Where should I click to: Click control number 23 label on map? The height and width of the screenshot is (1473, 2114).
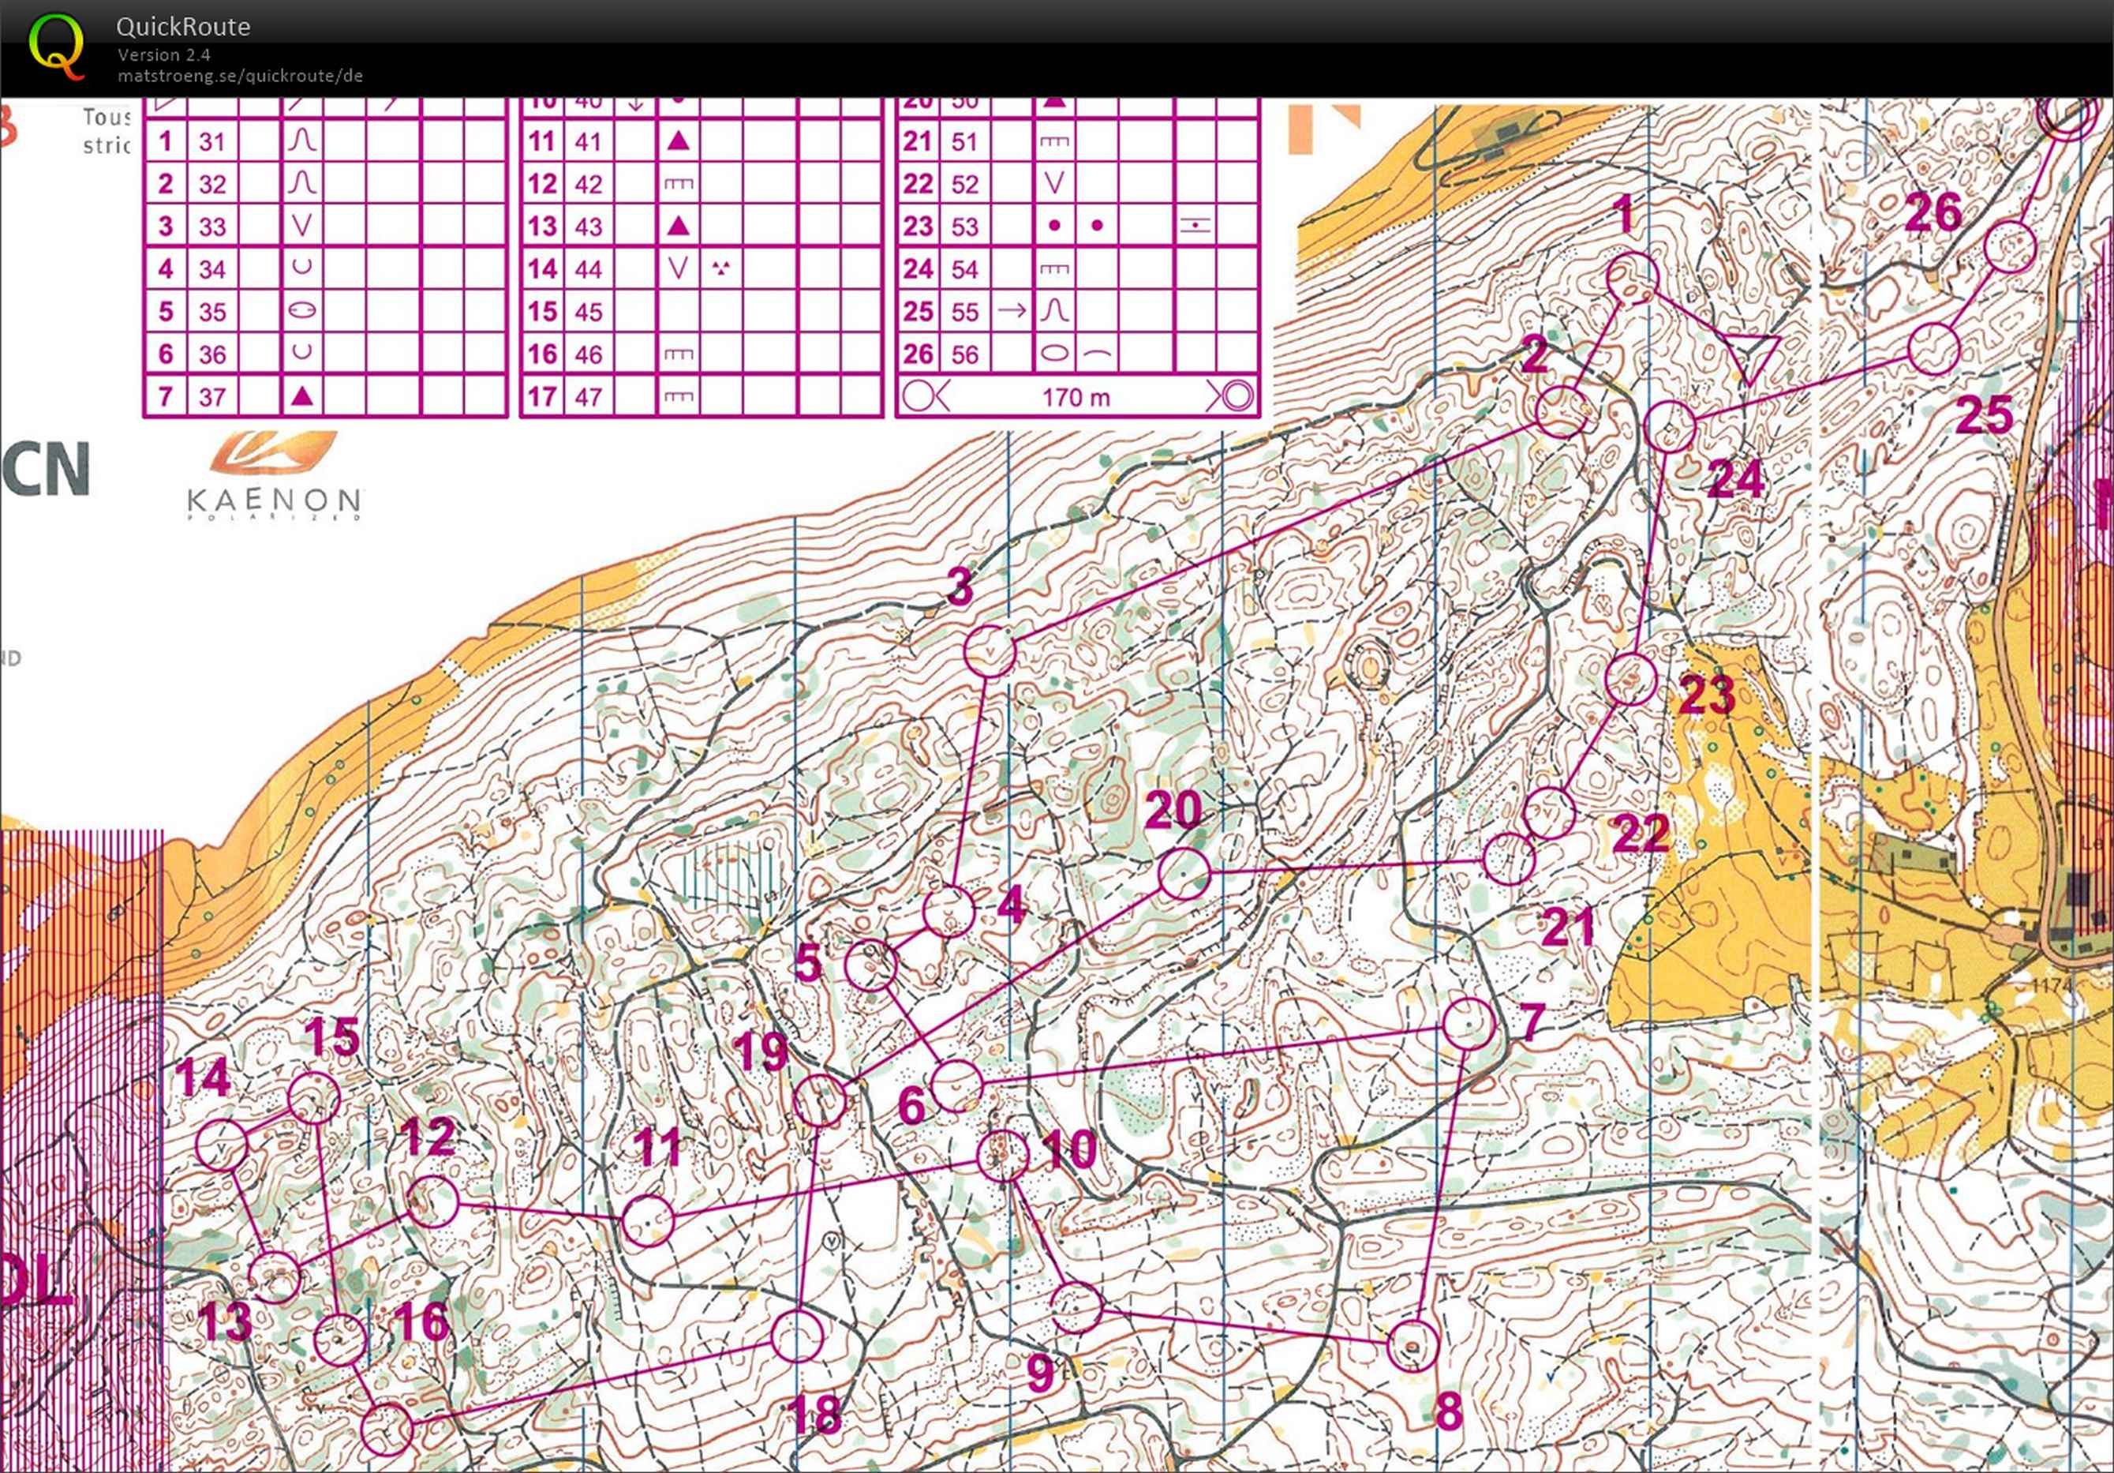tap(1706, 695)
